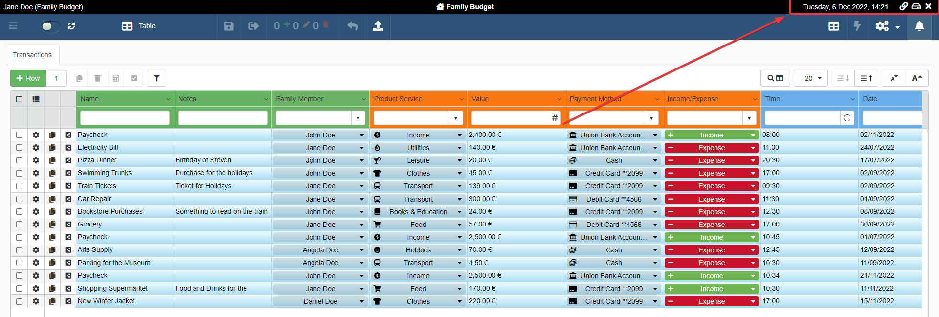939x317 pixels.
Task: Click the increase font size button
Action: pos(916,78)
